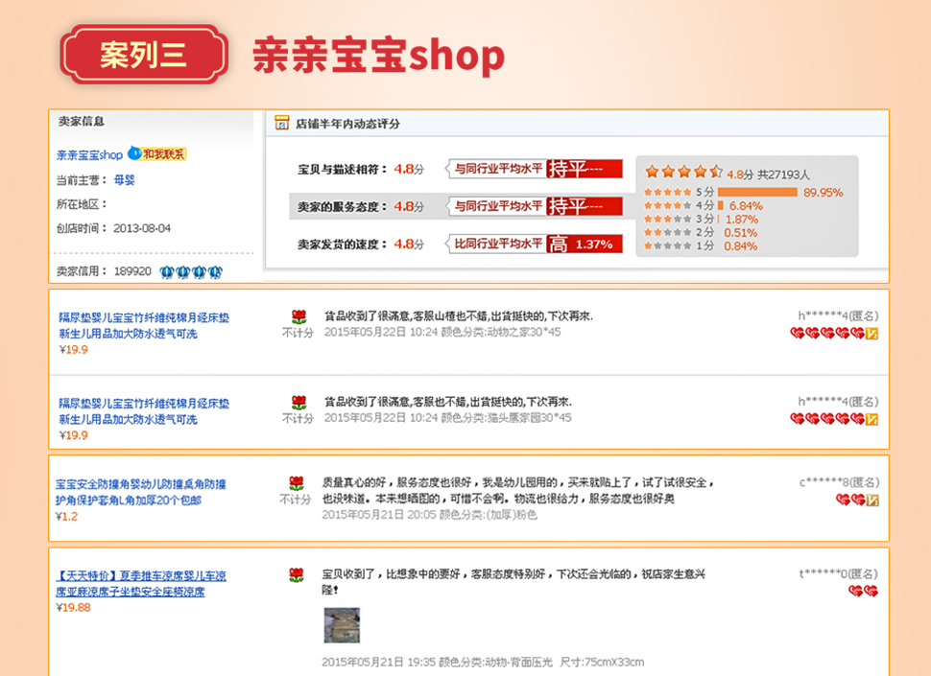Open first 隔尿垫婴儿宝宝竹纤维 product link
Screen dimensions: 931x676
(x=144, y=326)
